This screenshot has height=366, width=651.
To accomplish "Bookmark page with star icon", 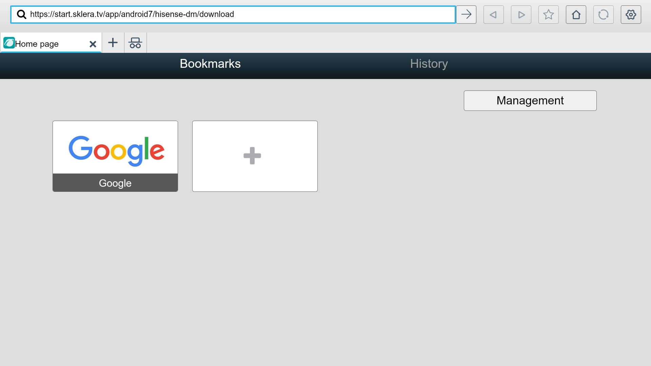I will (548, 15).
